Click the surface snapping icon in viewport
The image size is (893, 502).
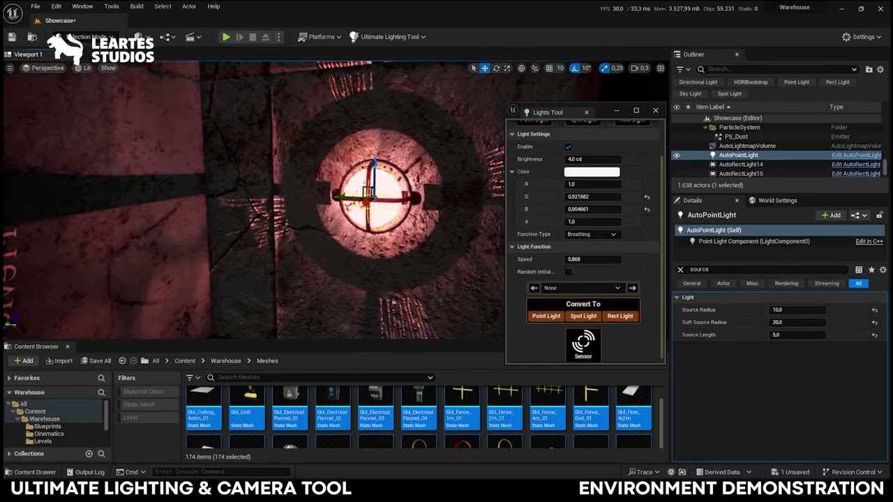click(x=535, y=68)
